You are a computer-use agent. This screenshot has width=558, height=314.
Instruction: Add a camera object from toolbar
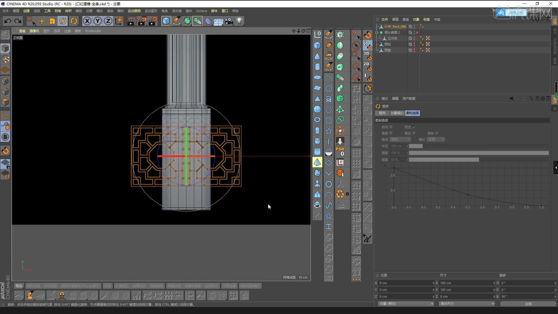229,21
